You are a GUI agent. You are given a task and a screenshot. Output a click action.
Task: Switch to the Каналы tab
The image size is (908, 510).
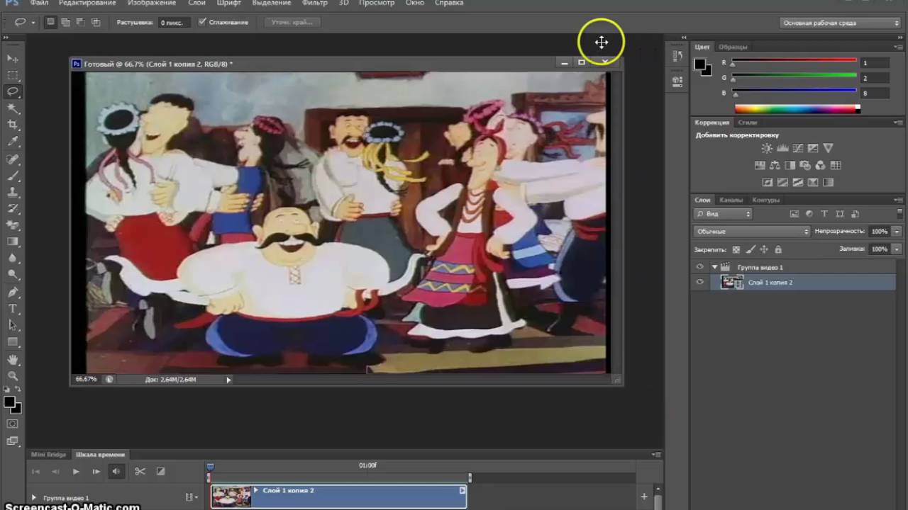click(731, 200)
